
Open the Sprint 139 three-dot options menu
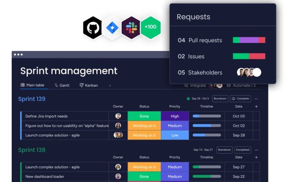pyautogui.click(x=256, y=99)
